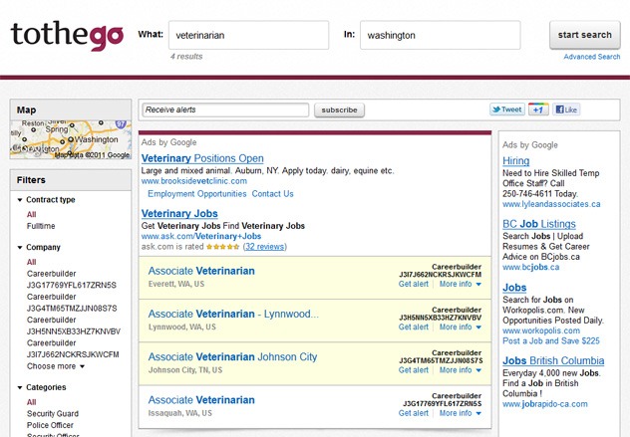630x437 pixels.
Task: Click the 4 results text
Action: coord(186,57)
